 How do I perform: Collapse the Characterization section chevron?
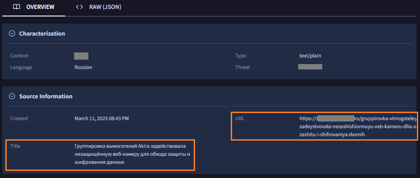tap(12, 33)
